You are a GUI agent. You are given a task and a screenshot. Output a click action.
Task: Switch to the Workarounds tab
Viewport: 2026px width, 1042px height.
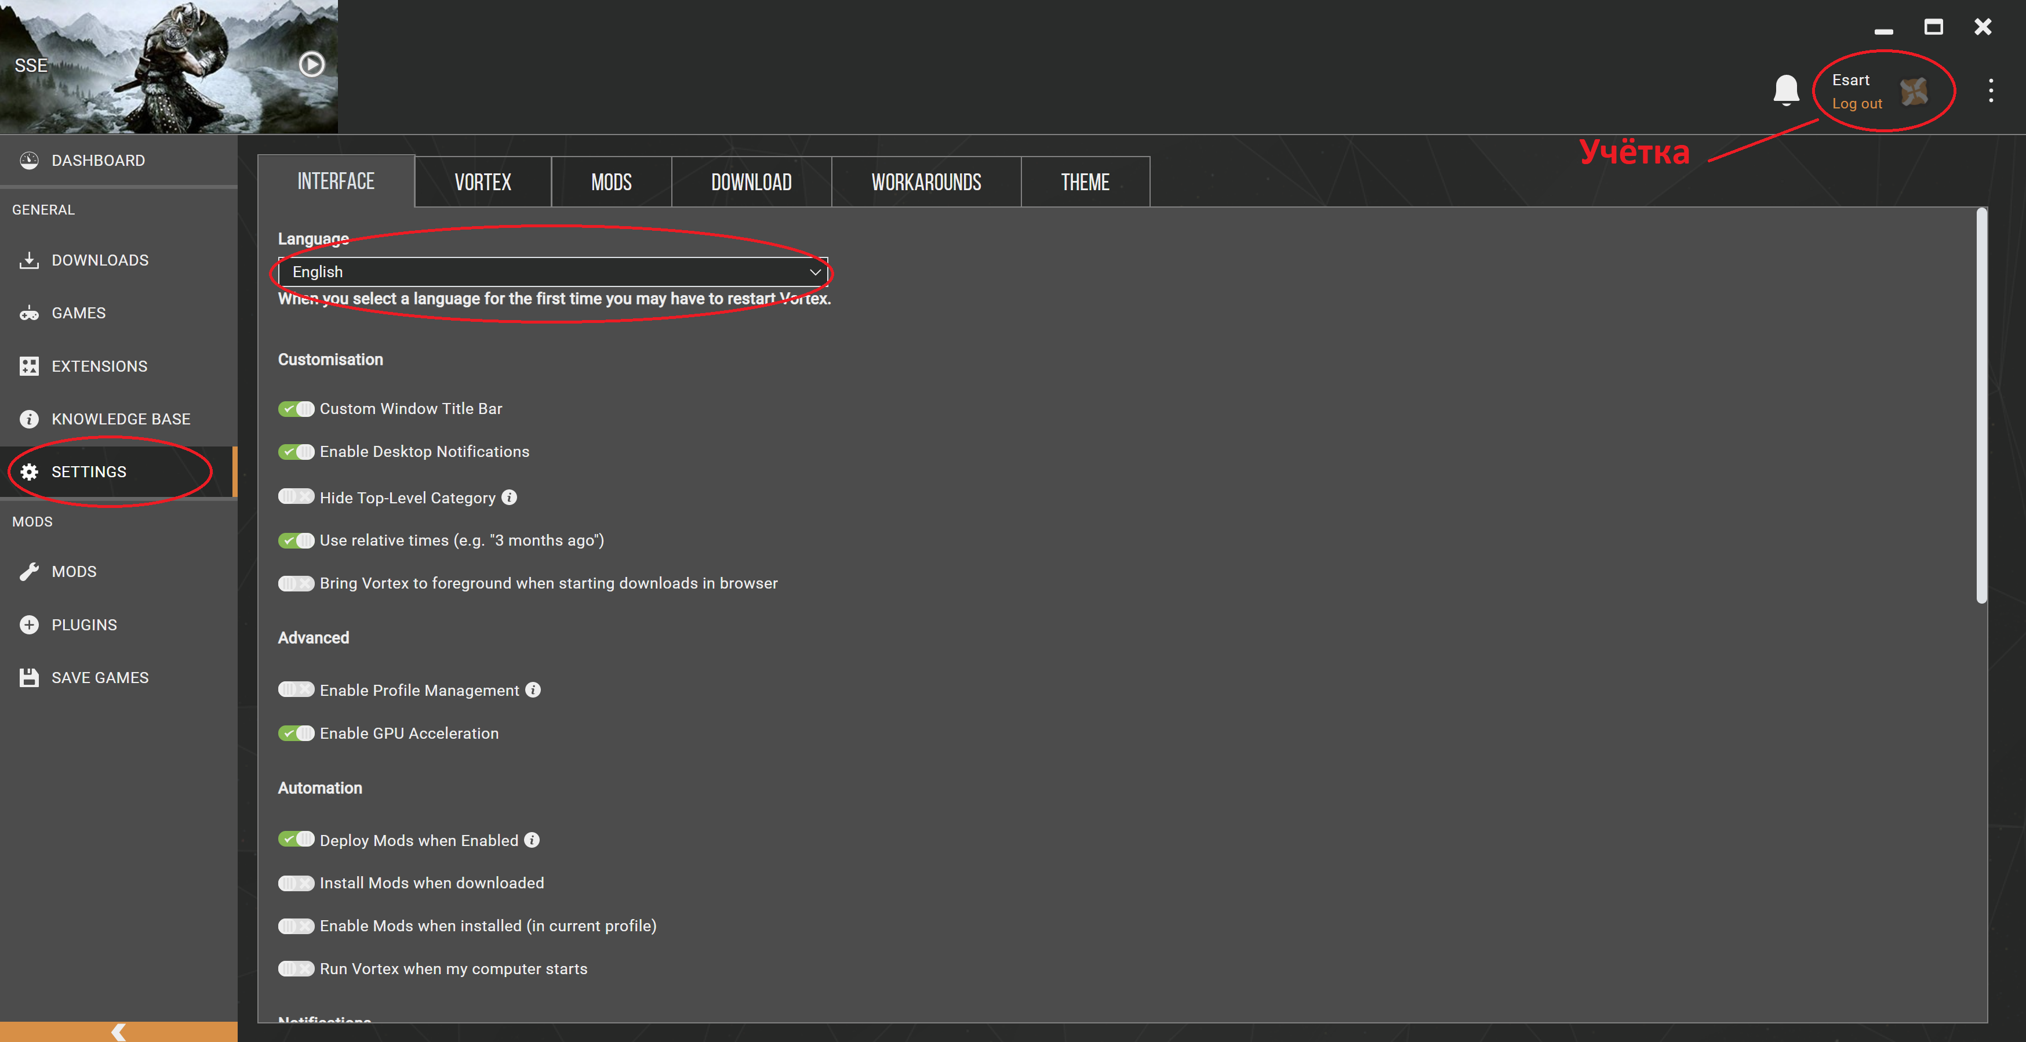[926, 183]
